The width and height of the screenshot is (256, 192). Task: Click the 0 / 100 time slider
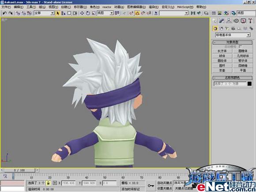19,170
